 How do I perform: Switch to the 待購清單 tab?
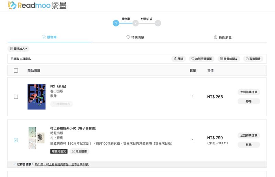pyautogui.click(x=135, y=37)
